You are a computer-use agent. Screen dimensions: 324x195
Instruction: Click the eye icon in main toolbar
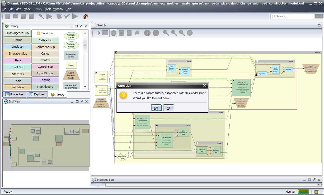click(x=85, y=16)
